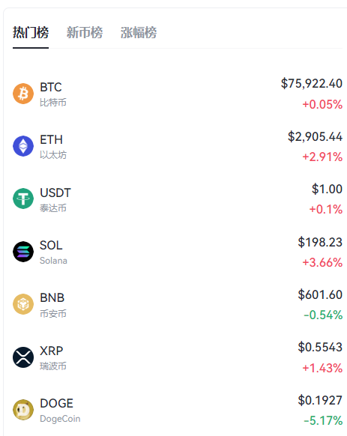Click the green Tether USDT icon
This screenshot has width=347, height=436.
23,199
